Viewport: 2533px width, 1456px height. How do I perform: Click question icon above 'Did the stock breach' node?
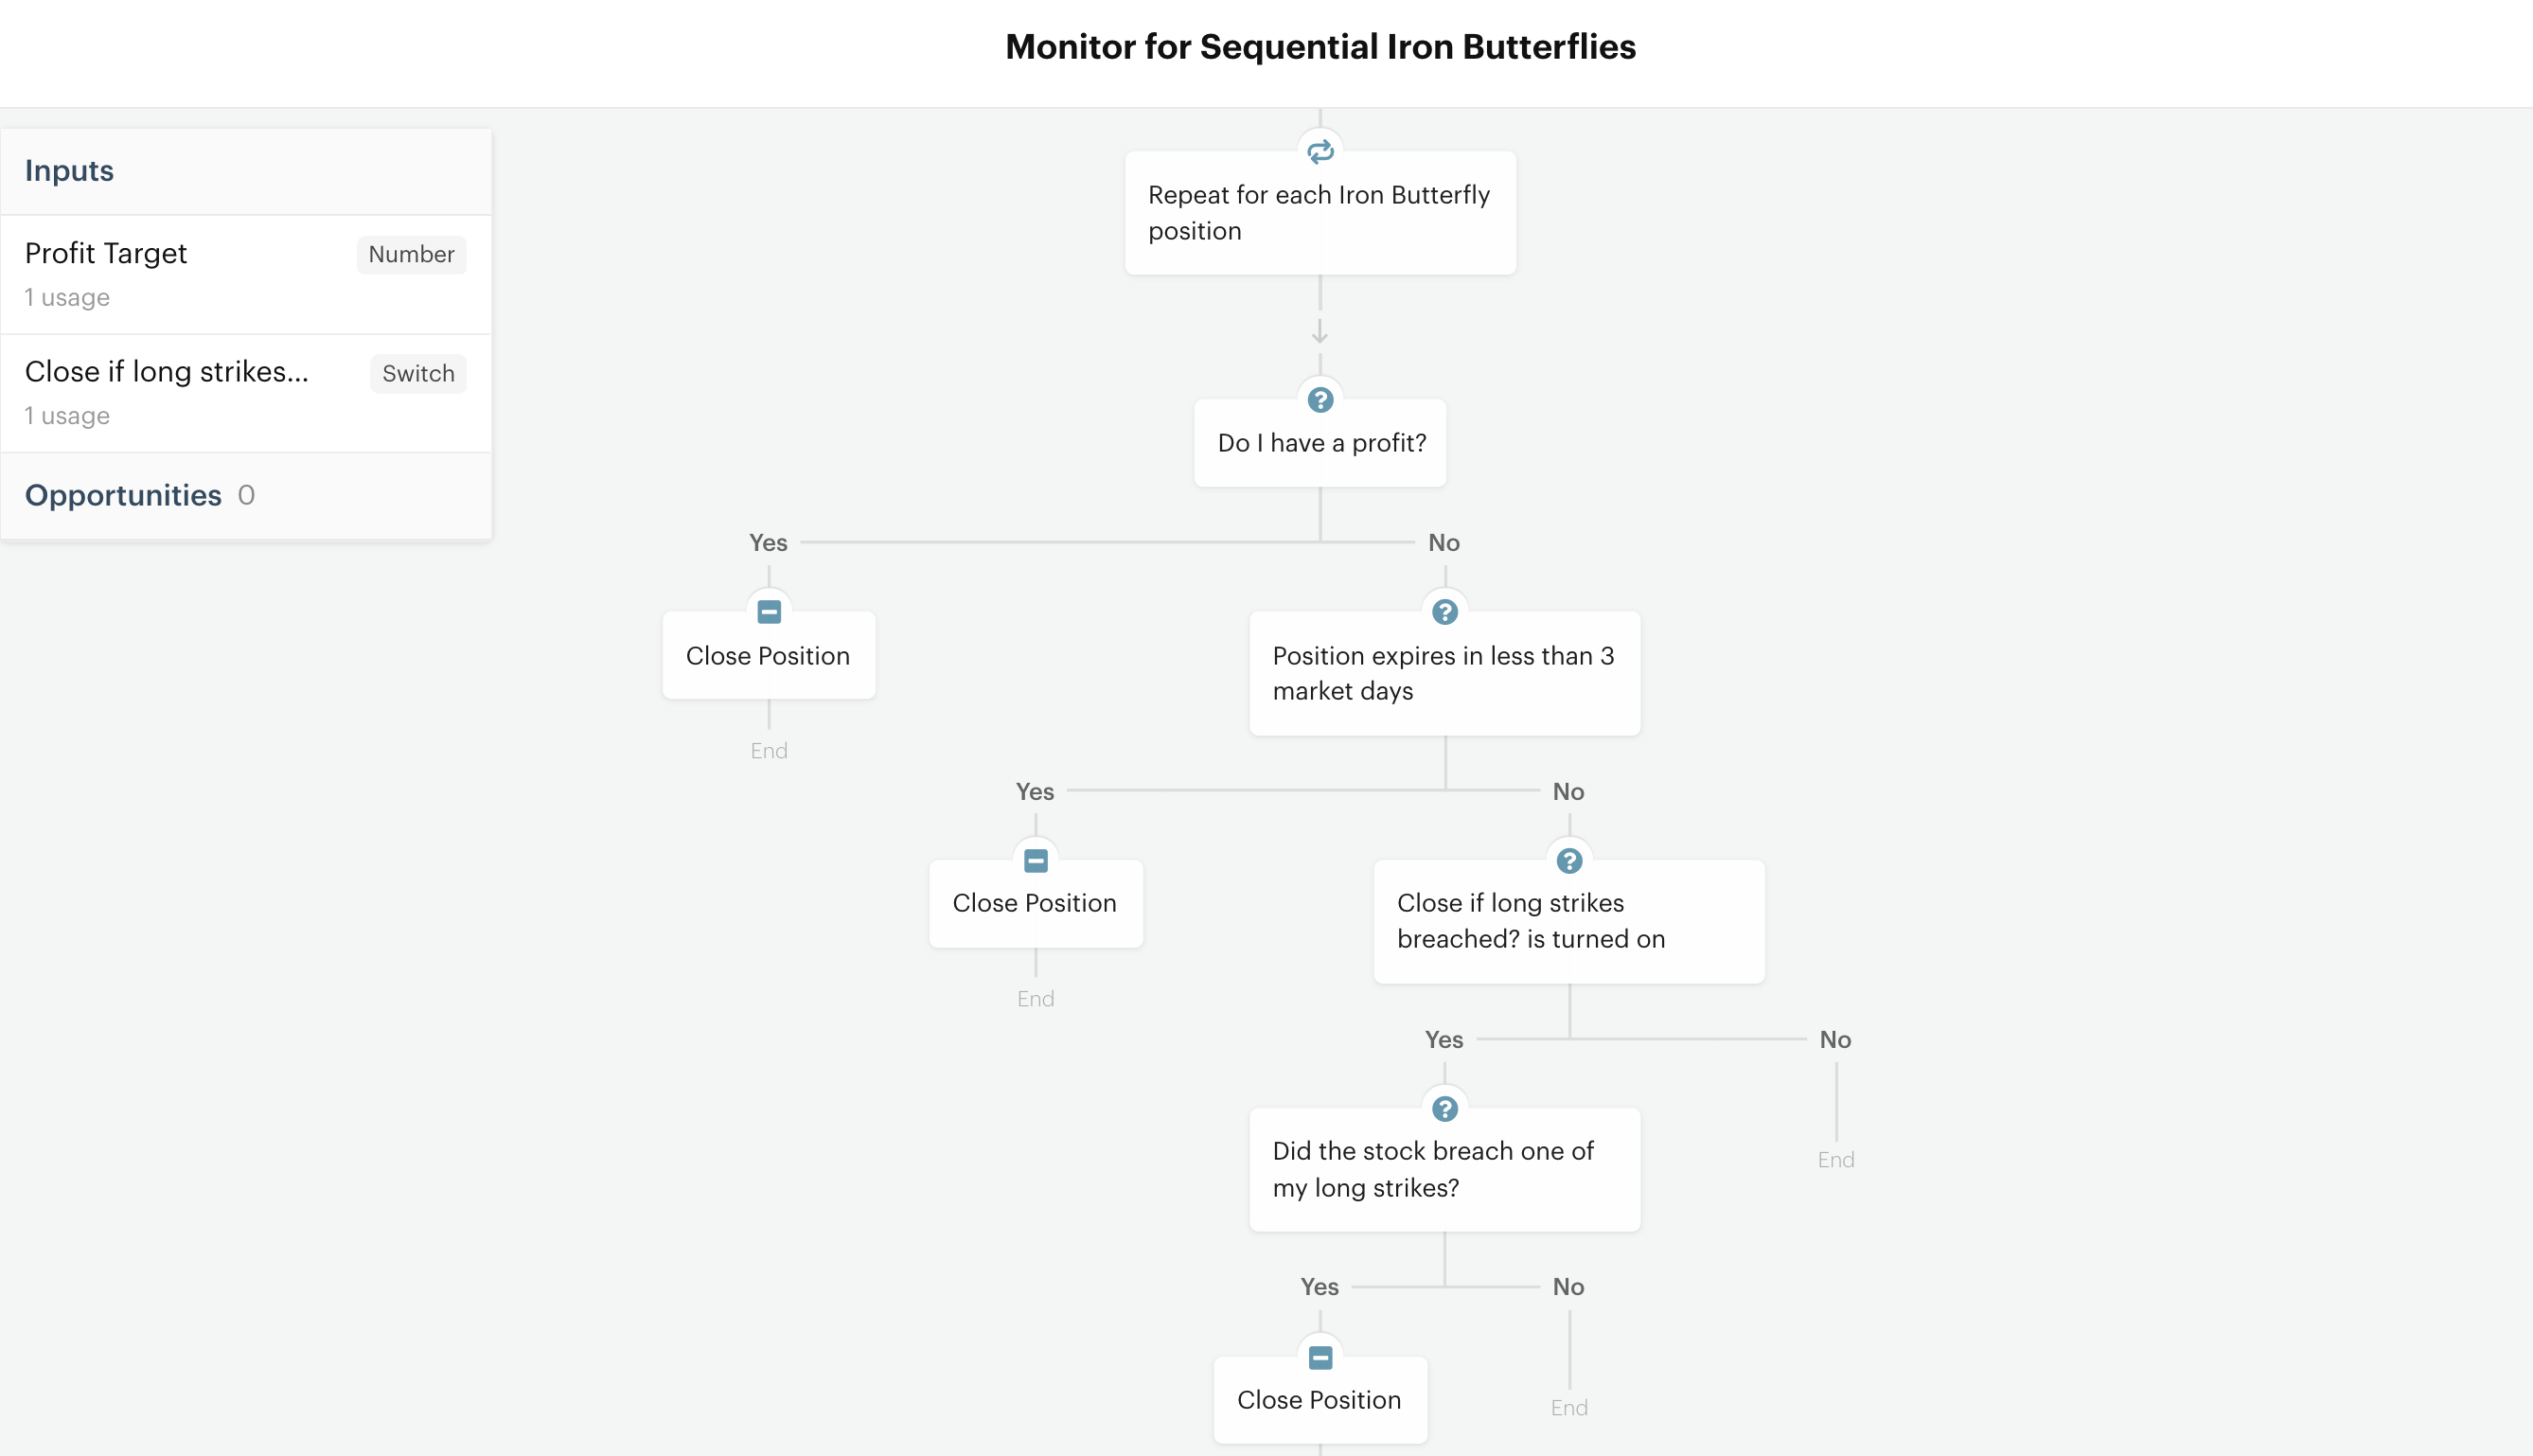pos(1444,1109)
